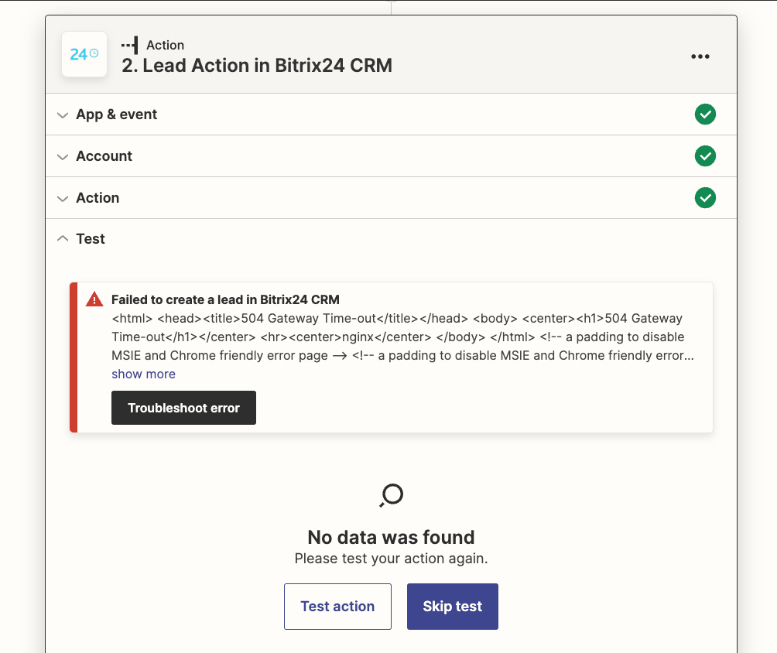777x653 pixels.
Task: Click the Account green checkmark
Action: point(705,156)
